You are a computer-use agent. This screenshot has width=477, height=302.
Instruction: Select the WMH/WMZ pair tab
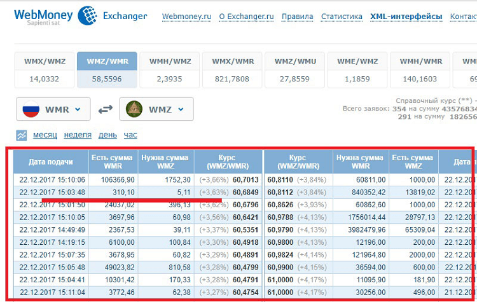170,70
